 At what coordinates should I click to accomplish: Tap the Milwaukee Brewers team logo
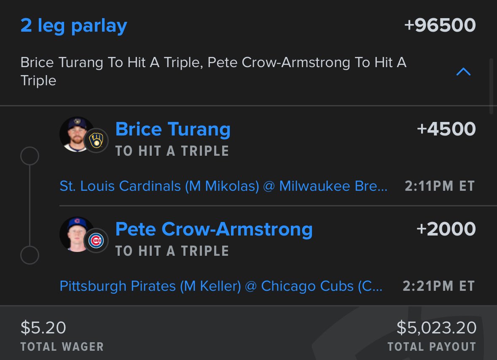coord(97,141)
